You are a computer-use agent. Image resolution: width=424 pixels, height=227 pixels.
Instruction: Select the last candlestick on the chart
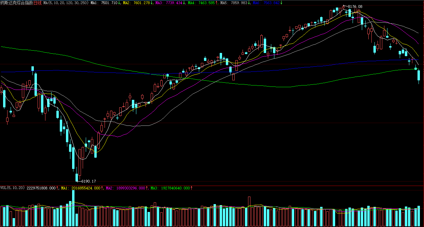tap(419, 77)
